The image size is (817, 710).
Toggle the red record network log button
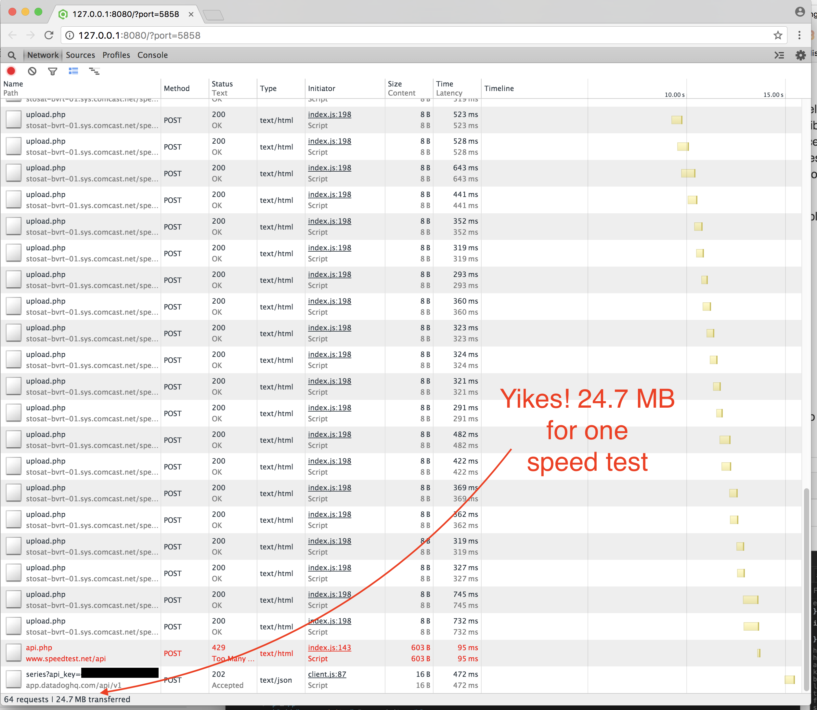pos(11,71)
